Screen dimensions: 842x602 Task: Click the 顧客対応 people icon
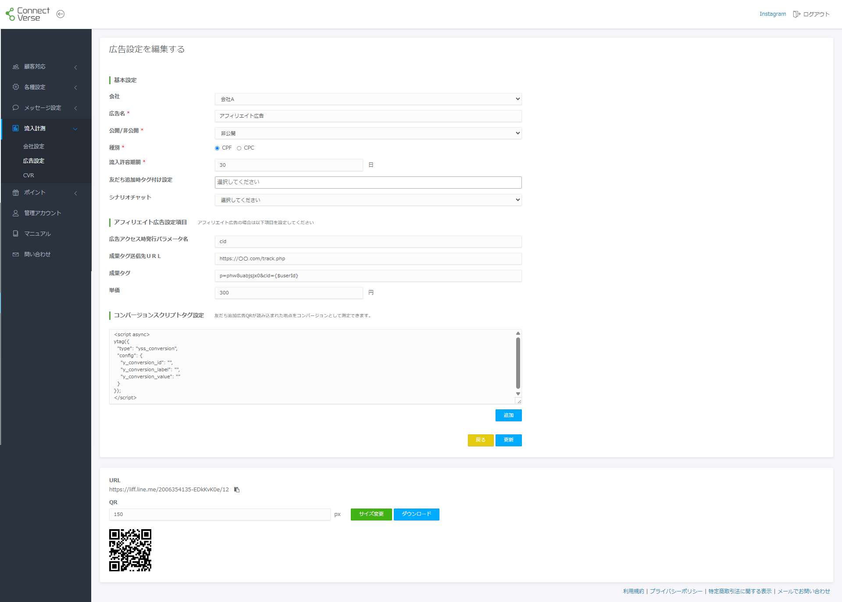pos(16,67)
